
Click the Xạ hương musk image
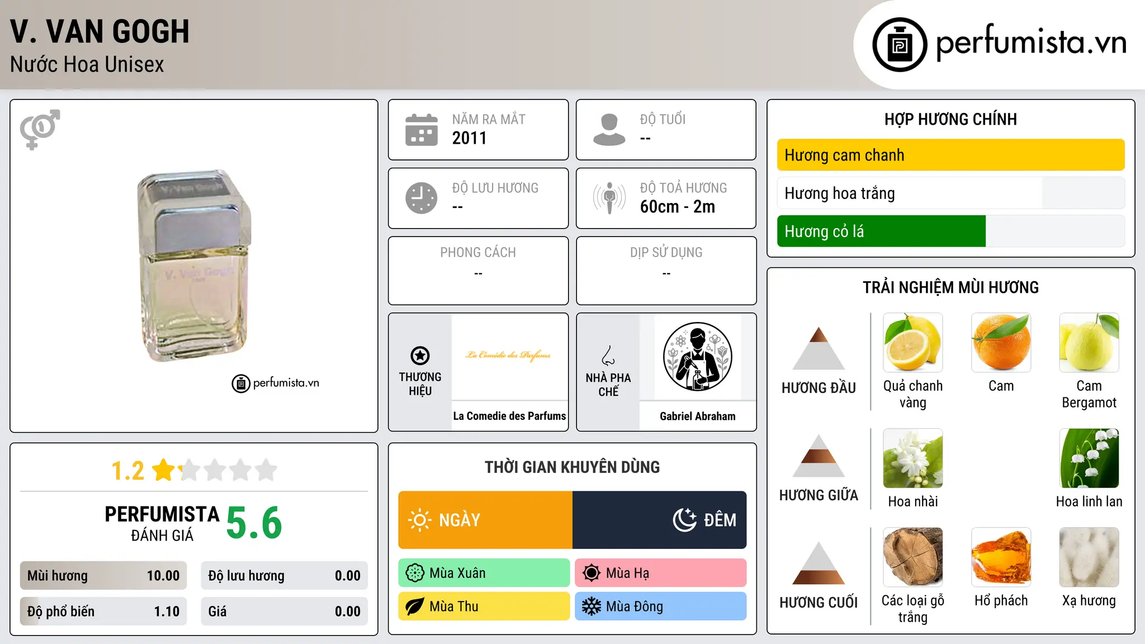(x=1089, y=557)
